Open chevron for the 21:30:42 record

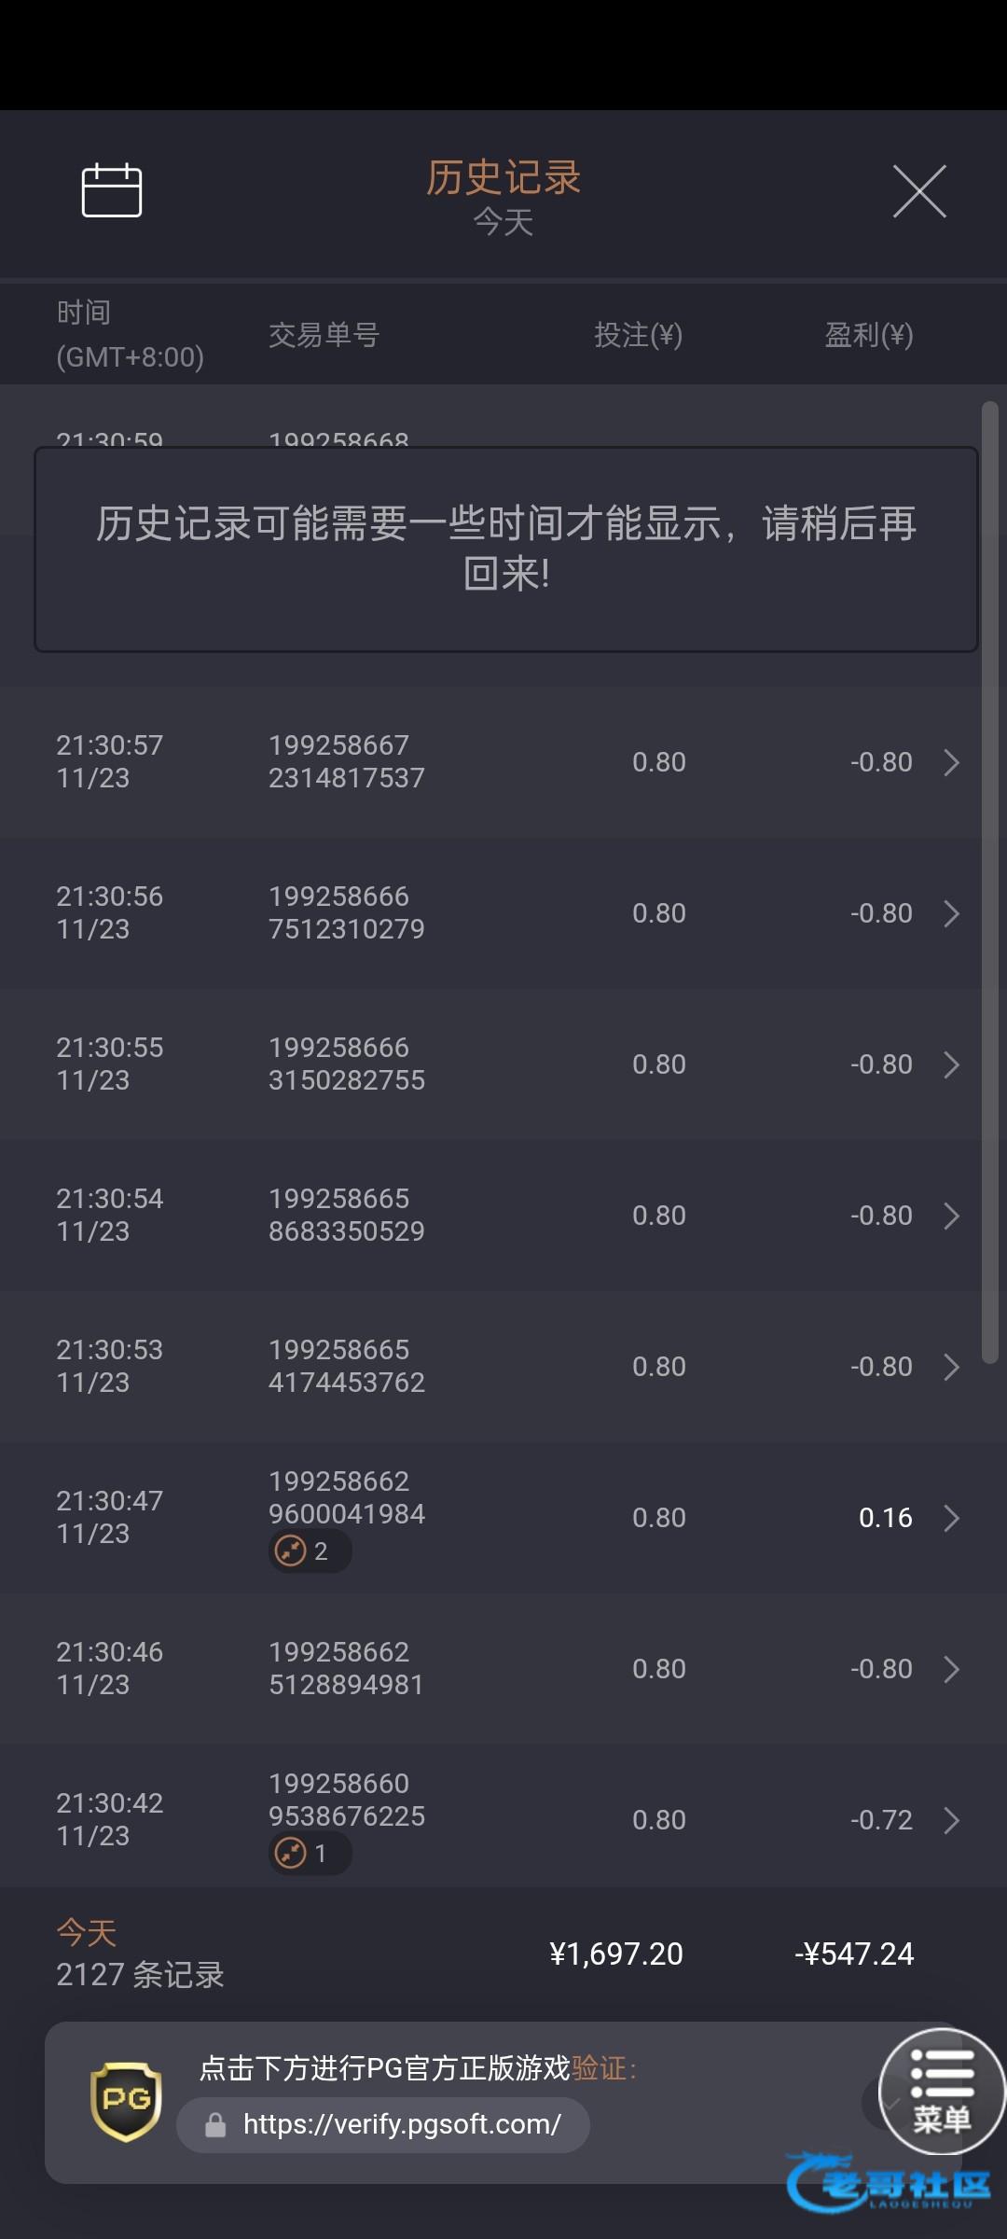pyautogui.click(x=951, y=1820)
